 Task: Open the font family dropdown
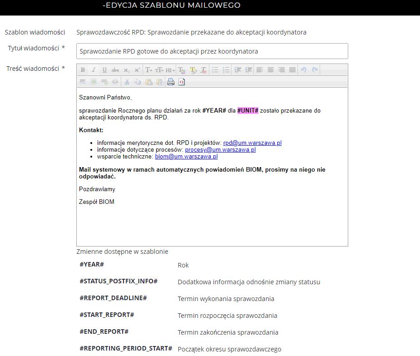[x=148, y=70]
